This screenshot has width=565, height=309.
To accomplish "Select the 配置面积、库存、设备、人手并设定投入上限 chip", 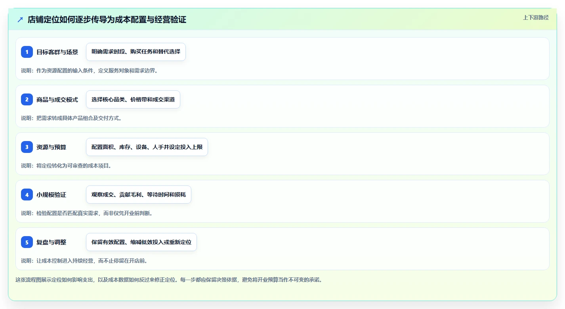I will coord(147,147).
